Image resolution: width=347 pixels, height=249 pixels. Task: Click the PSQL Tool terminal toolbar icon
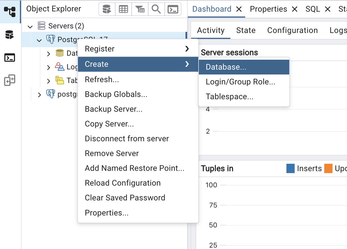coord(173,9)
